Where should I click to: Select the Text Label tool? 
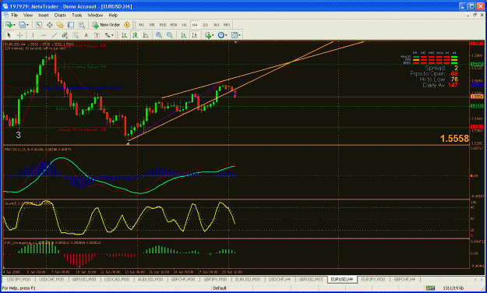(x=97, y=35)
